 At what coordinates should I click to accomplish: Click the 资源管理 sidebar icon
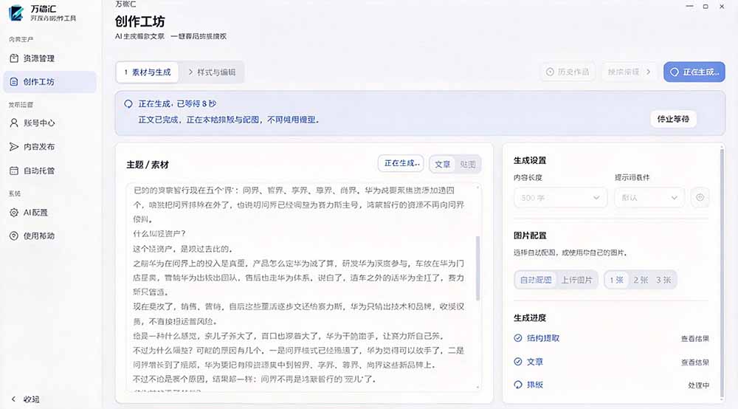14,58
